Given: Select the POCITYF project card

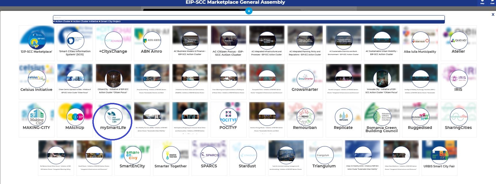Looking at the screenshot, I should [228, 120].
